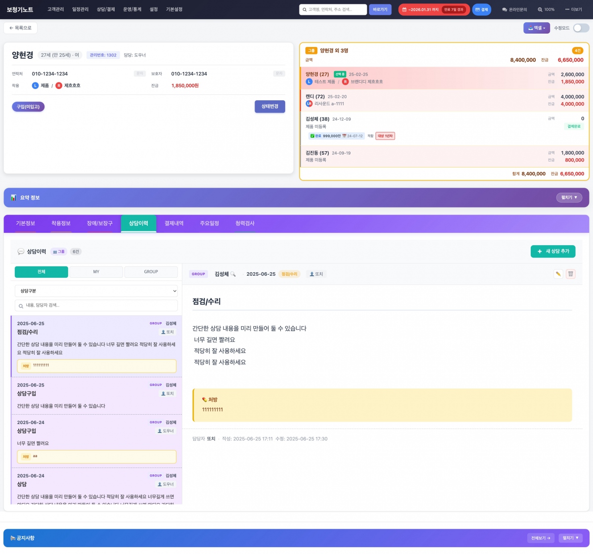Click the 새 상담 추가 button
The width and height of the screenshot is (593, 554).
pyautogui.click(x=553, y=252)
